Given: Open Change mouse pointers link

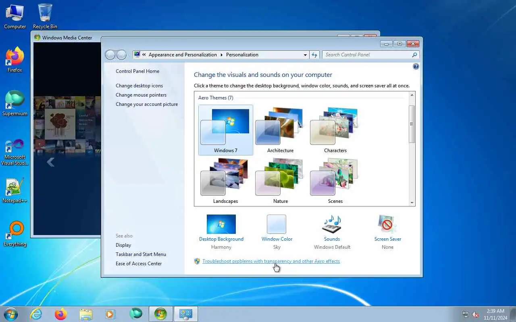Looking at the screenshot, I should point(141,95).
